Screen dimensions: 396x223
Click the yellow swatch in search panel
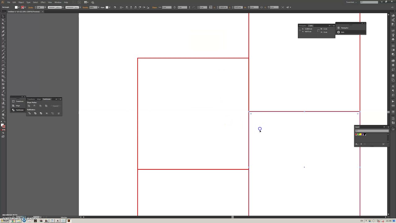tap(360, 134)
